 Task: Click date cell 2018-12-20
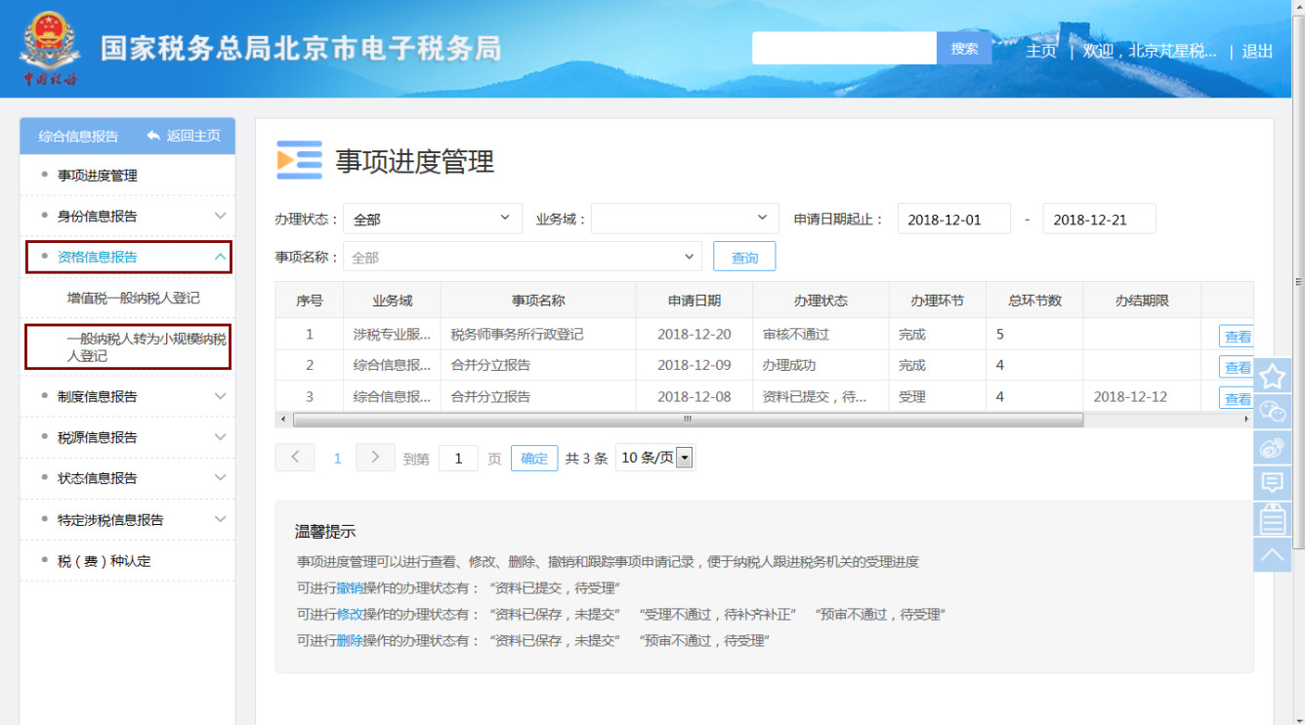[x=695, y=334]
